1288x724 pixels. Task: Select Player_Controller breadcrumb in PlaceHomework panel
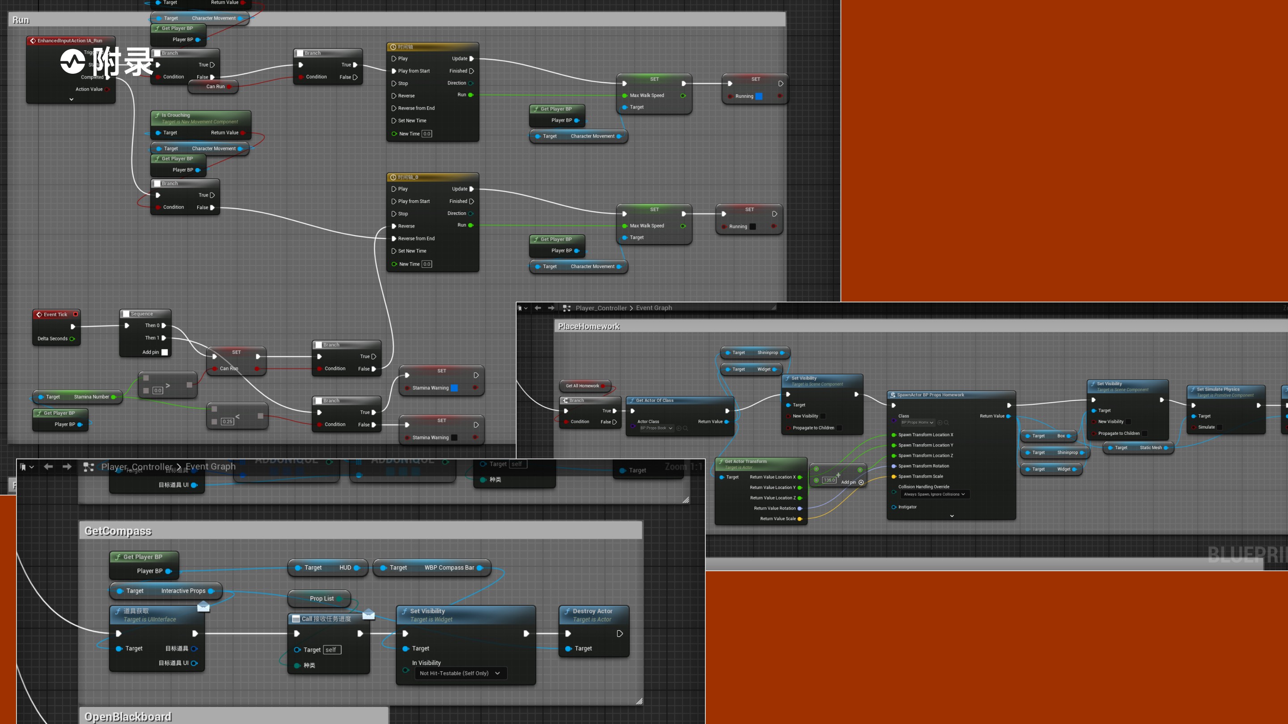point(601,308)
